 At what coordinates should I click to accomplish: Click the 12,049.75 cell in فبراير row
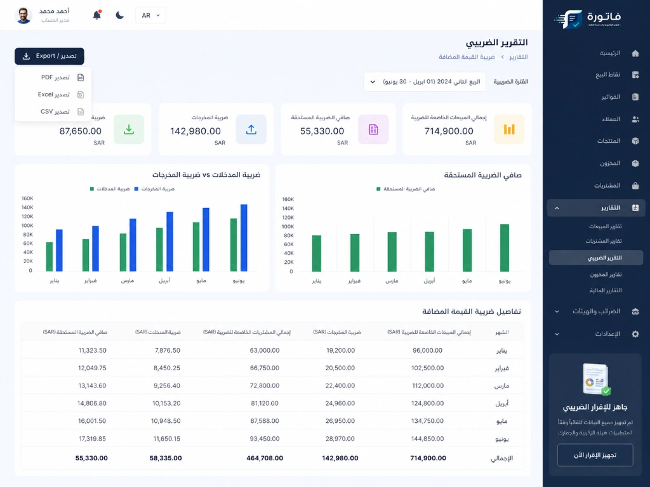pos(92,368)
